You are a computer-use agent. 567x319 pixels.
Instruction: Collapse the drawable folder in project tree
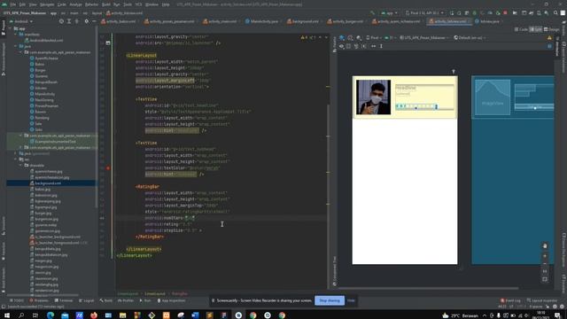pos(21,166)
